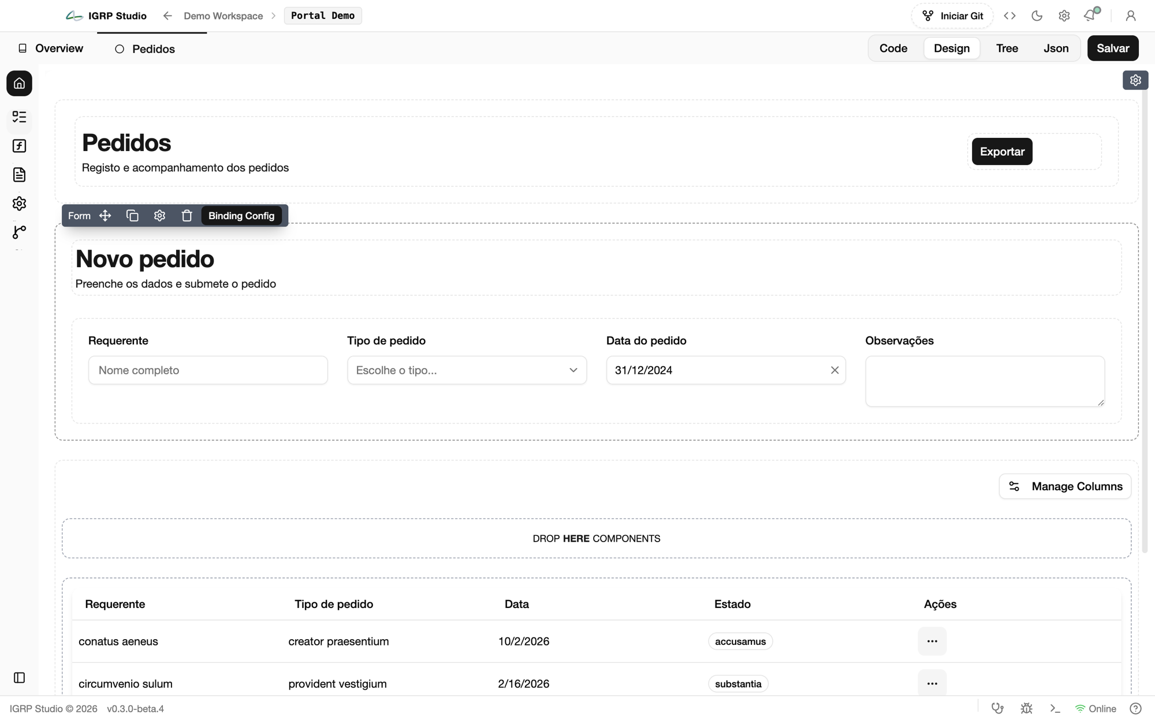Screen dimensions: 1155x721
Task: Clear the Data do pedido date value
Action: (834, 370)
